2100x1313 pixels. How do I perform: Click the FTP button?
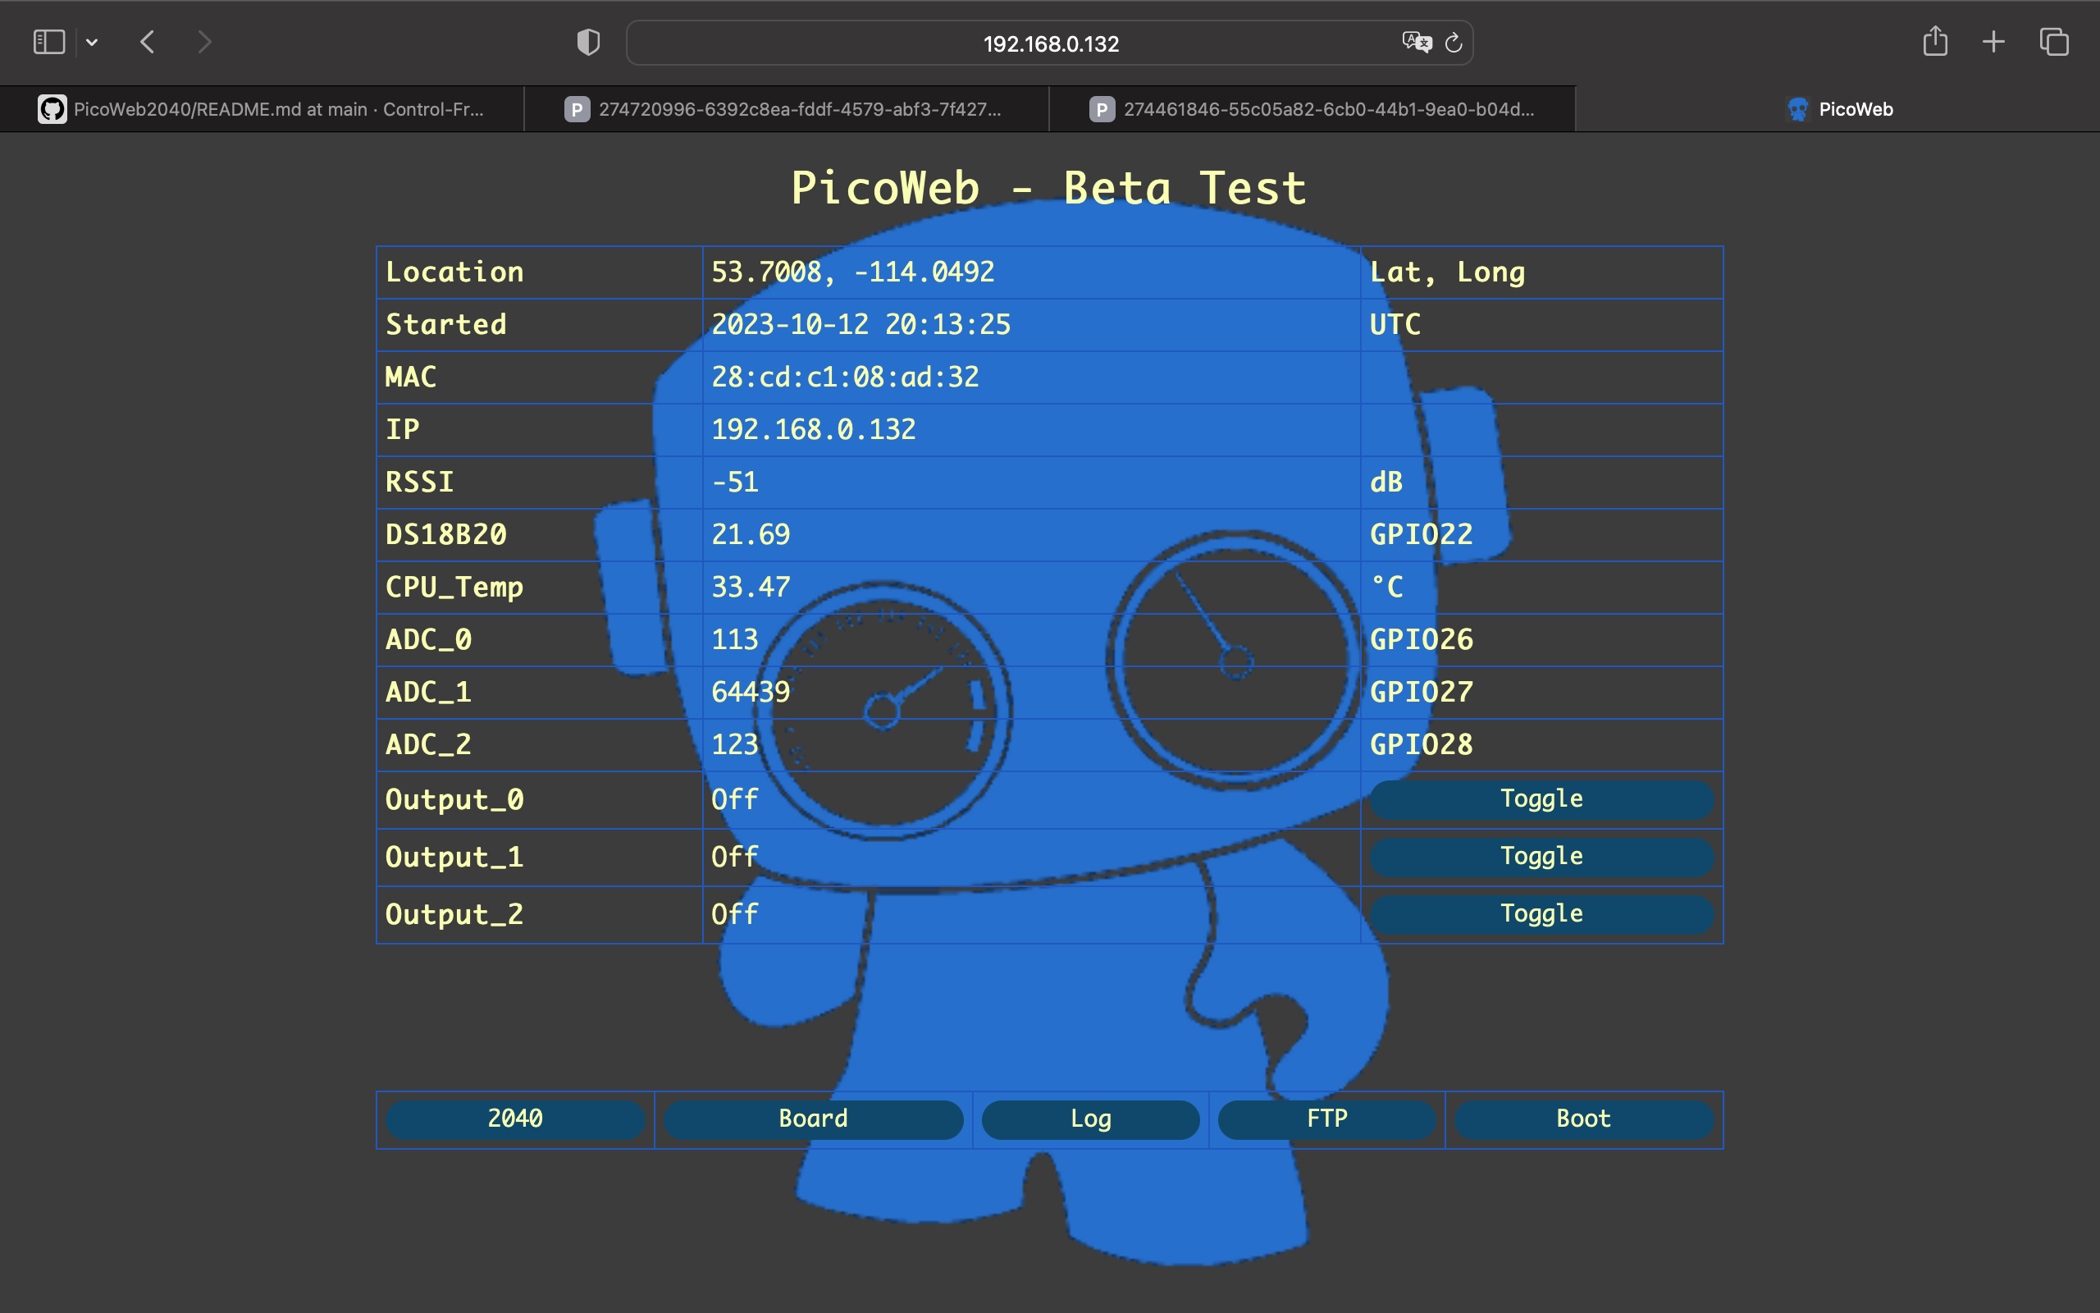(1326, 1119)
